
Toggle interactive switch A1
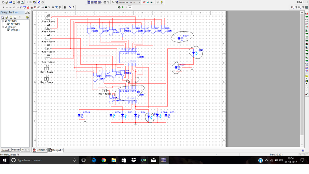pos(48,28)
